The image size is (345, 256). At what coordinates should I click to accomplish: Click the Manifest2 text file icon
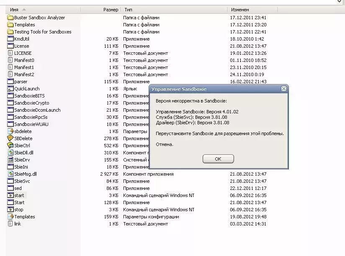click(10, 74)
